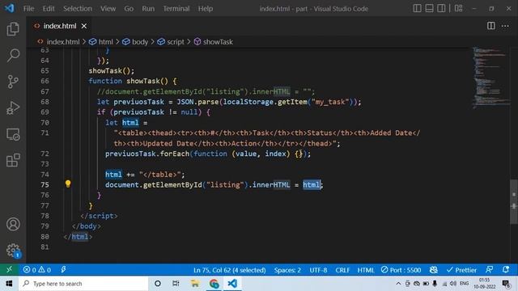Open the remote window indicator in status bar
The width and height of the screenshot is (518, 291).
[x=9, y=269]
